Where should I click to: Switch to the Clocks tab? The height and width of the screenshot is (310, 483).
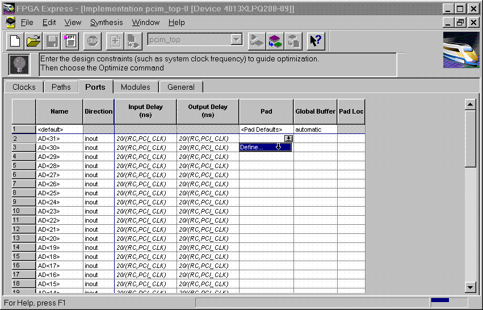click(24, 87)
